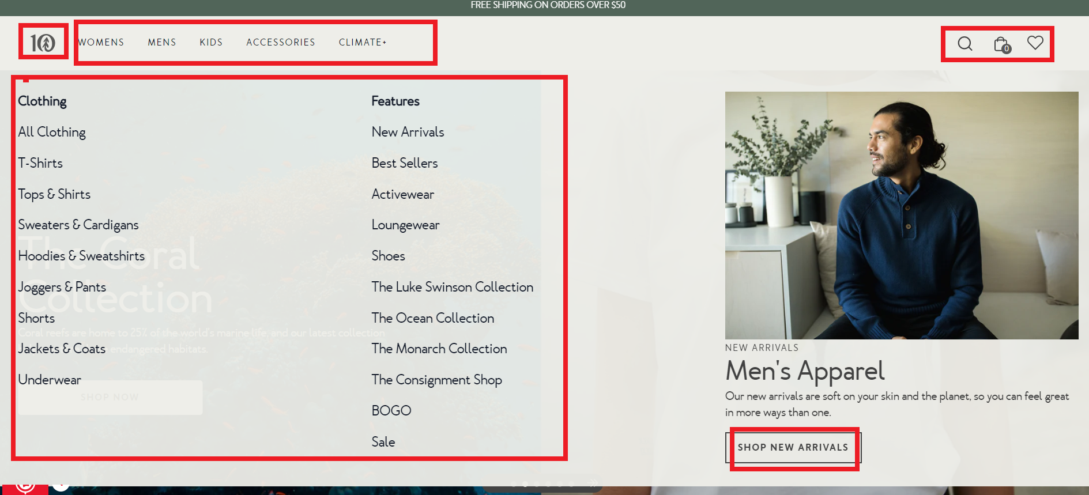
Task: View The Monarch Collection
Action: tap(439, 349)
